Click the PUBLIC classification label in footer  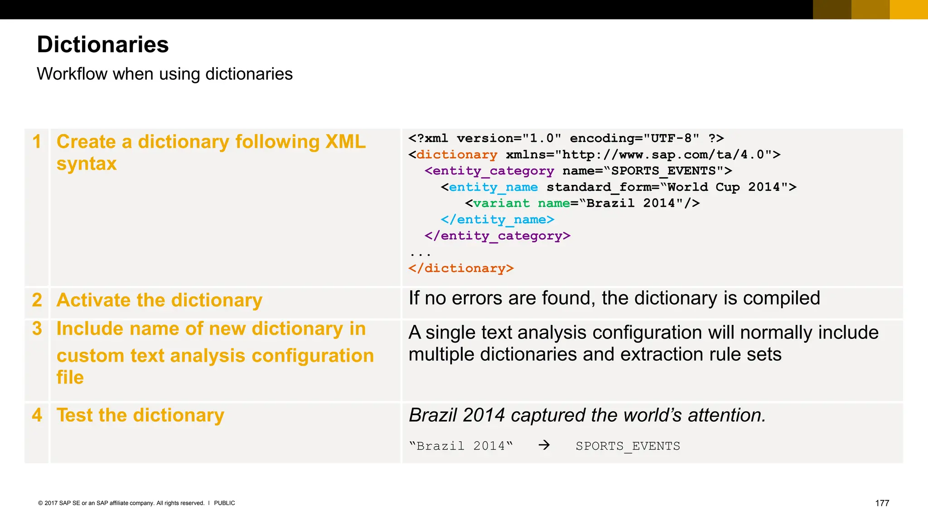click(x=224, y=503)
